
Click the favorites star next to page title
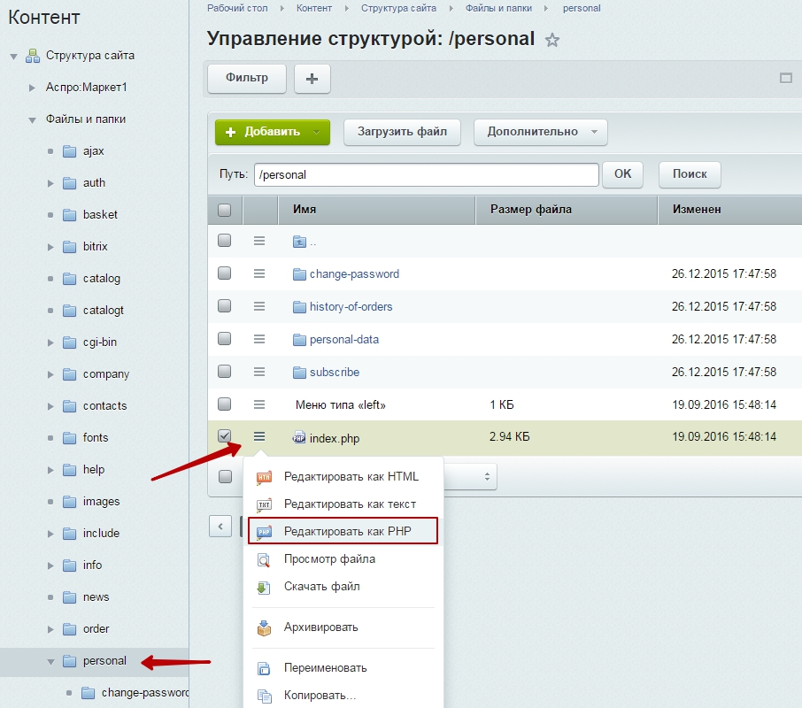(552, 40)
